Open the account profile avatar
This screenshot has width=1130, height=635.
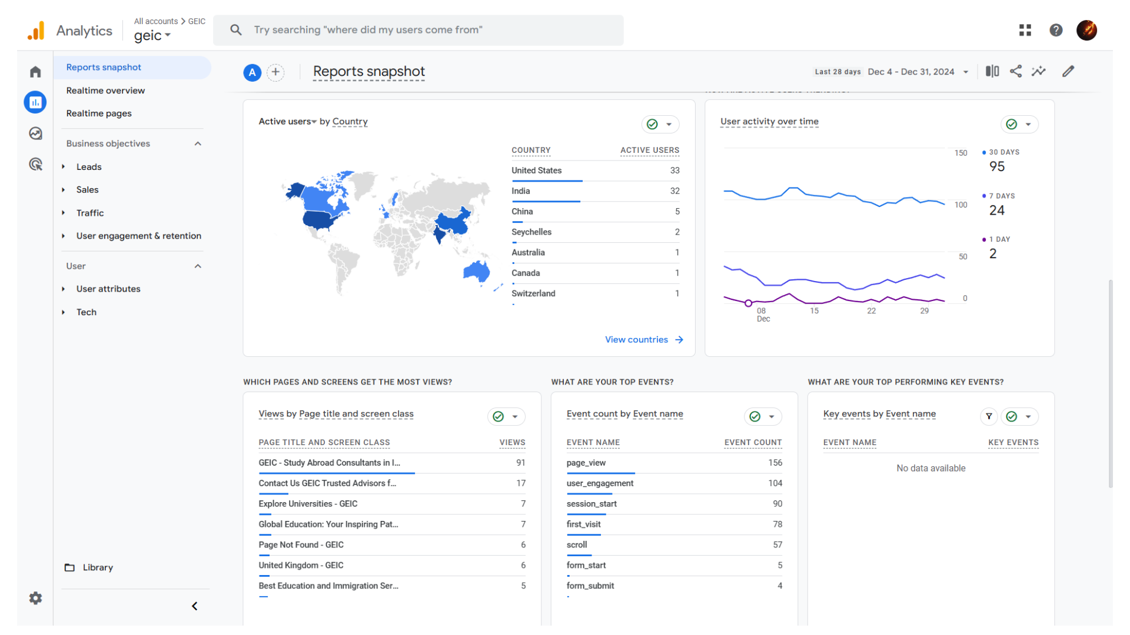pyautogui.click(x=1086, y=30)
